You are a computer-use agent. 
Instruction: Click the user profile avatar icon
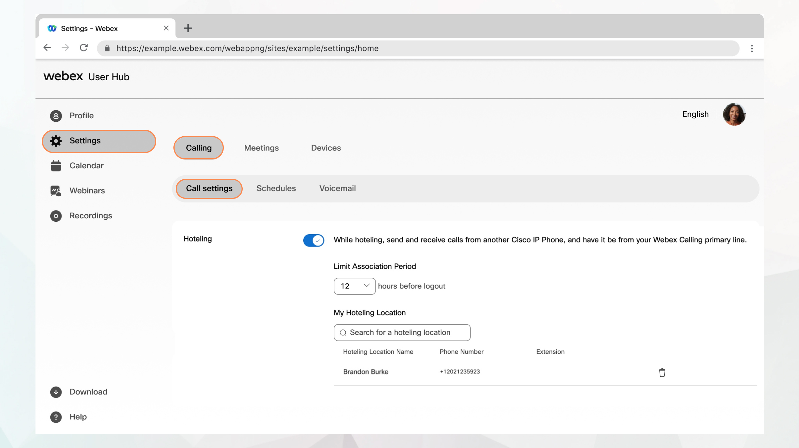click(734, 114)
